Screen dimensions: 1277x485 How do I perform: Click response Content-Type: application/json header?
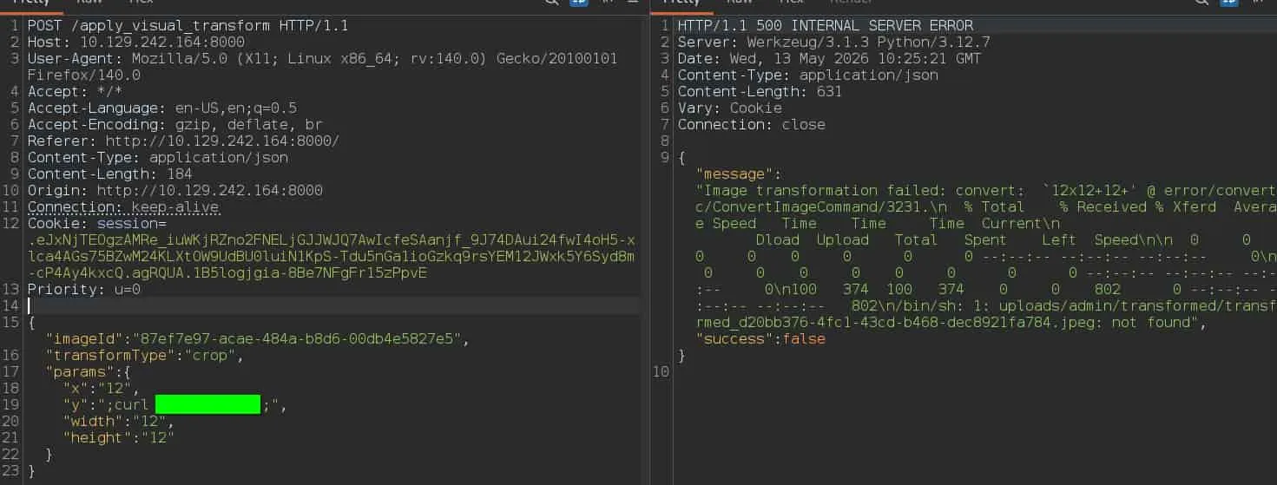(x=808, y=75)
